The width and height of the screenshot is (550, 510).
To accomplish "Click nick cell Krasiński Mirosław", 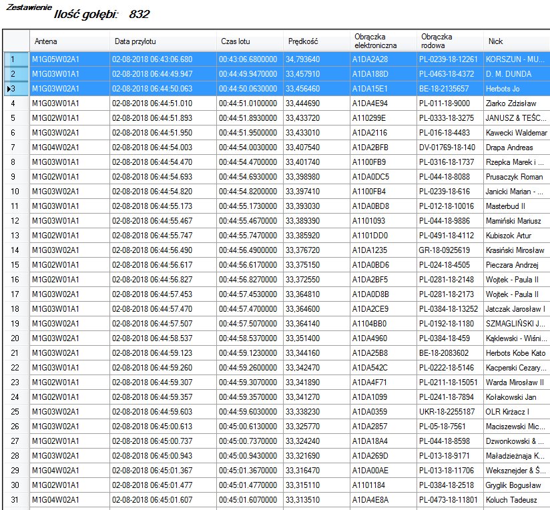I will 517,250.
